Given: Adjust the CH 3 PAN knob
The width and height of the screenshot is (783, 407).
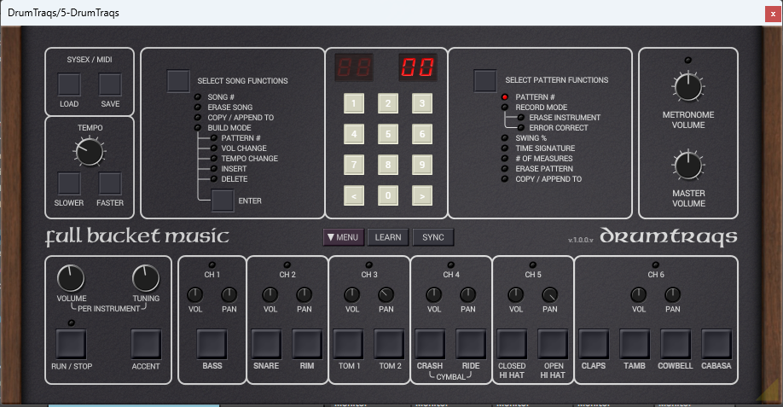Looking at the screenshot, I should pos(386,294).
